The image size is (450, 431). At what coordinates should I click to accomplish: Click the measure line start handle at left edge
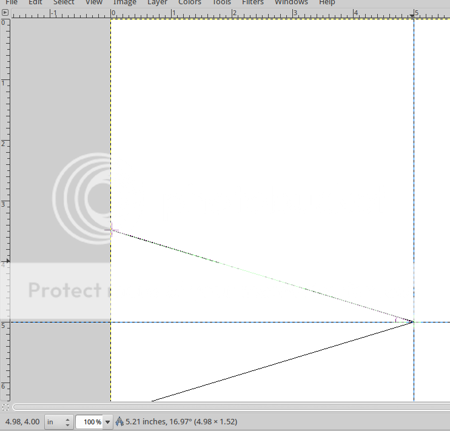tap(112, 230)
